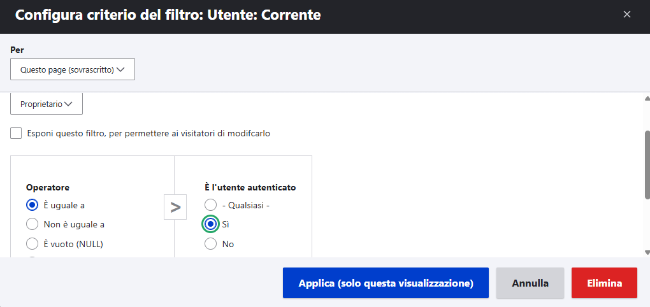Image resolution: width=650 pixels, height=307 pixels.
Task: Choose 'Sì' for authenticated user
Action: (210, 224)
